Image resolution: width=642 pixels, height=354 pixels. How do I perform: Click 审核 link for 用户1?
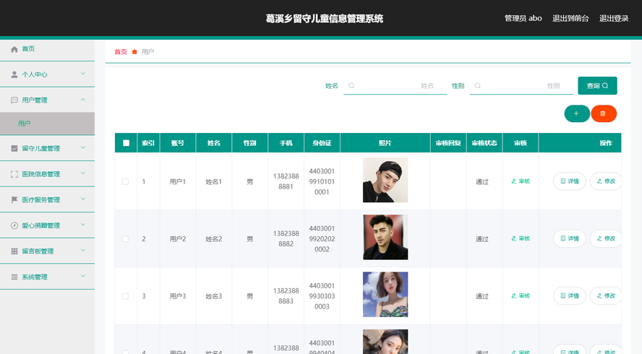521,181
